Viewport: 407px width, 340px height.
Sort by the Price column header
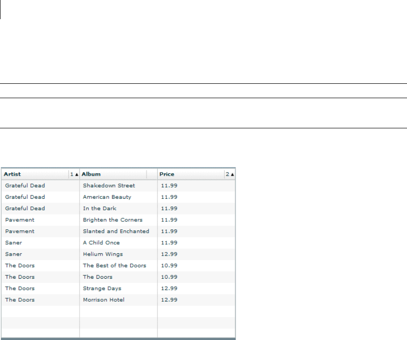pos(191,174)
